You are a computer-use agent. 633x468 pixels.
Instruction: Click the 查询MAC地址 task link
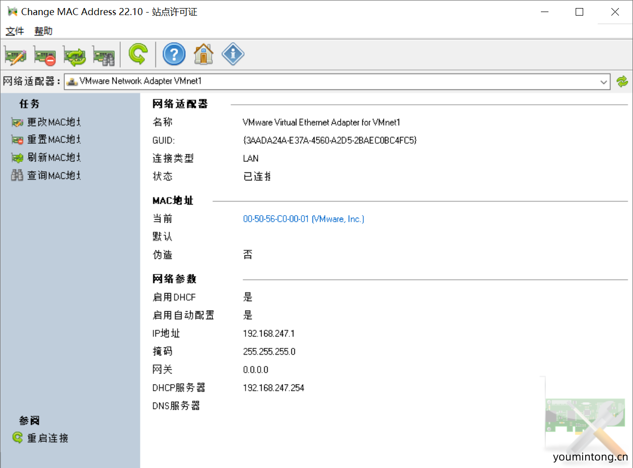point(54,175)
